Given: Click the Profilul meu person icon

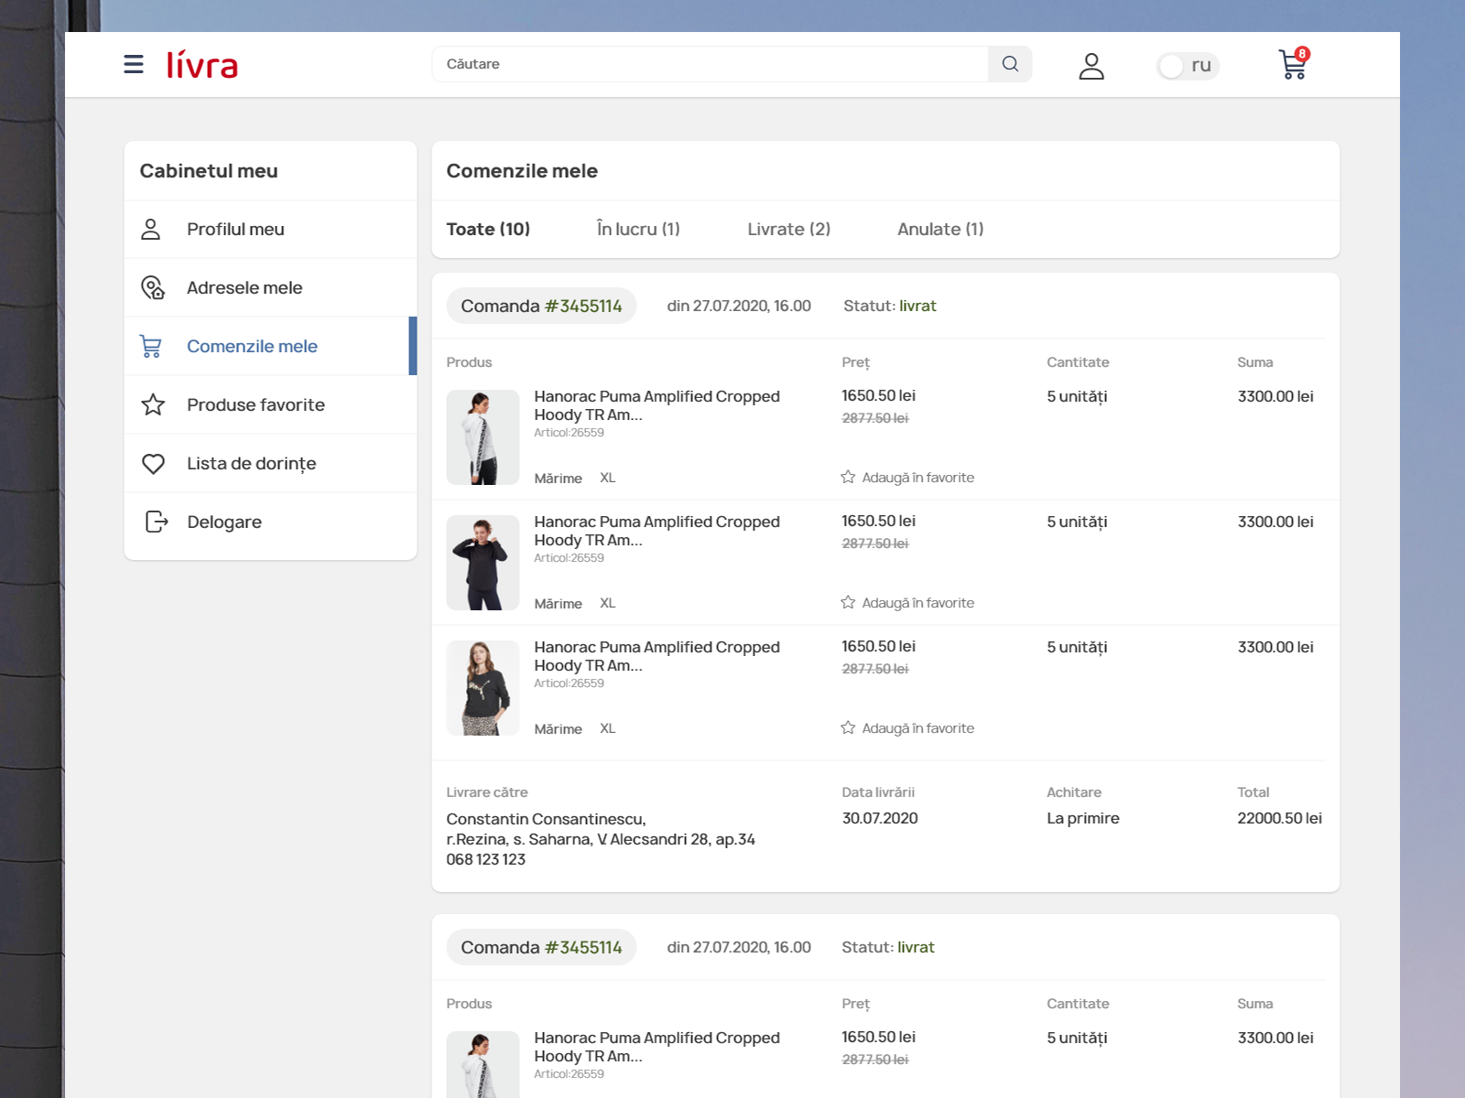Looking at the screenshot, I should pos(151,229).
